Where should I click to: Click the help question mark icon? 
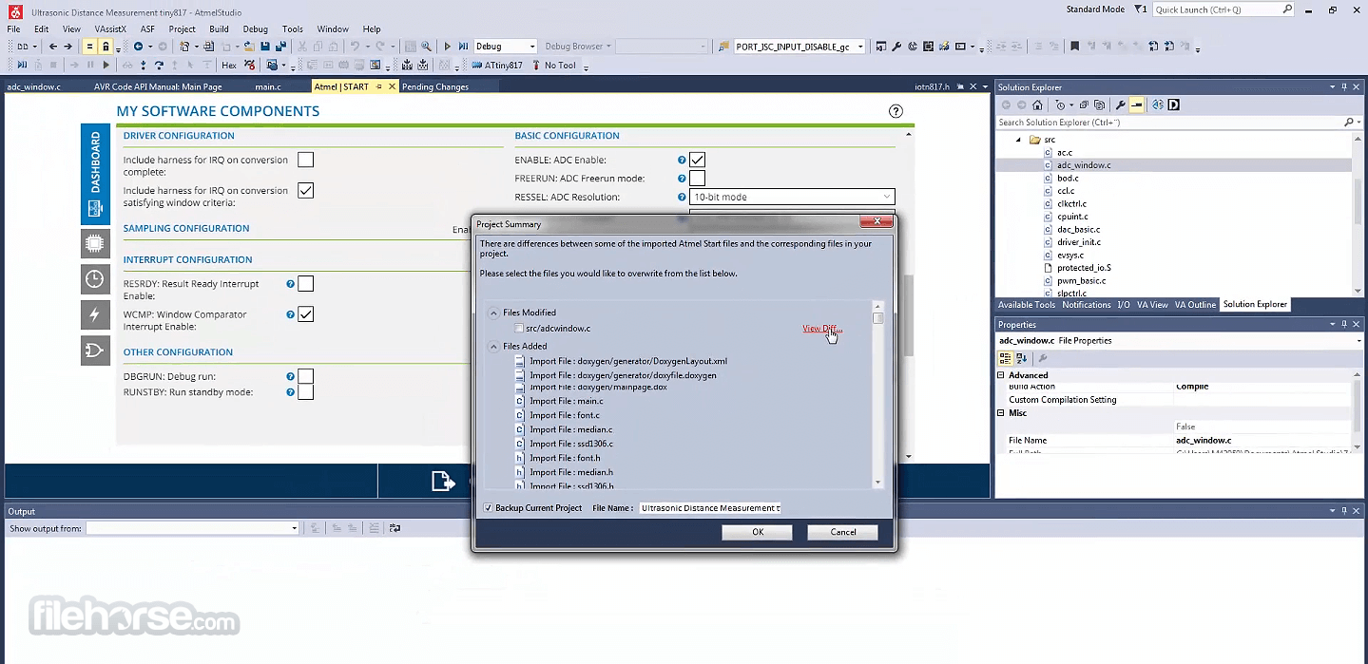[896, 111]
